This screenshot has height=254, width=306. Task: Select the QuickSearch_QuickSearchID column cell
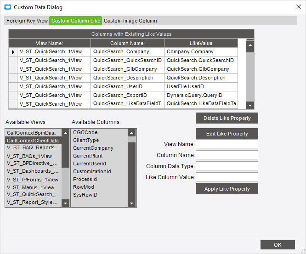pyautogui.click(x=127, y=61)
